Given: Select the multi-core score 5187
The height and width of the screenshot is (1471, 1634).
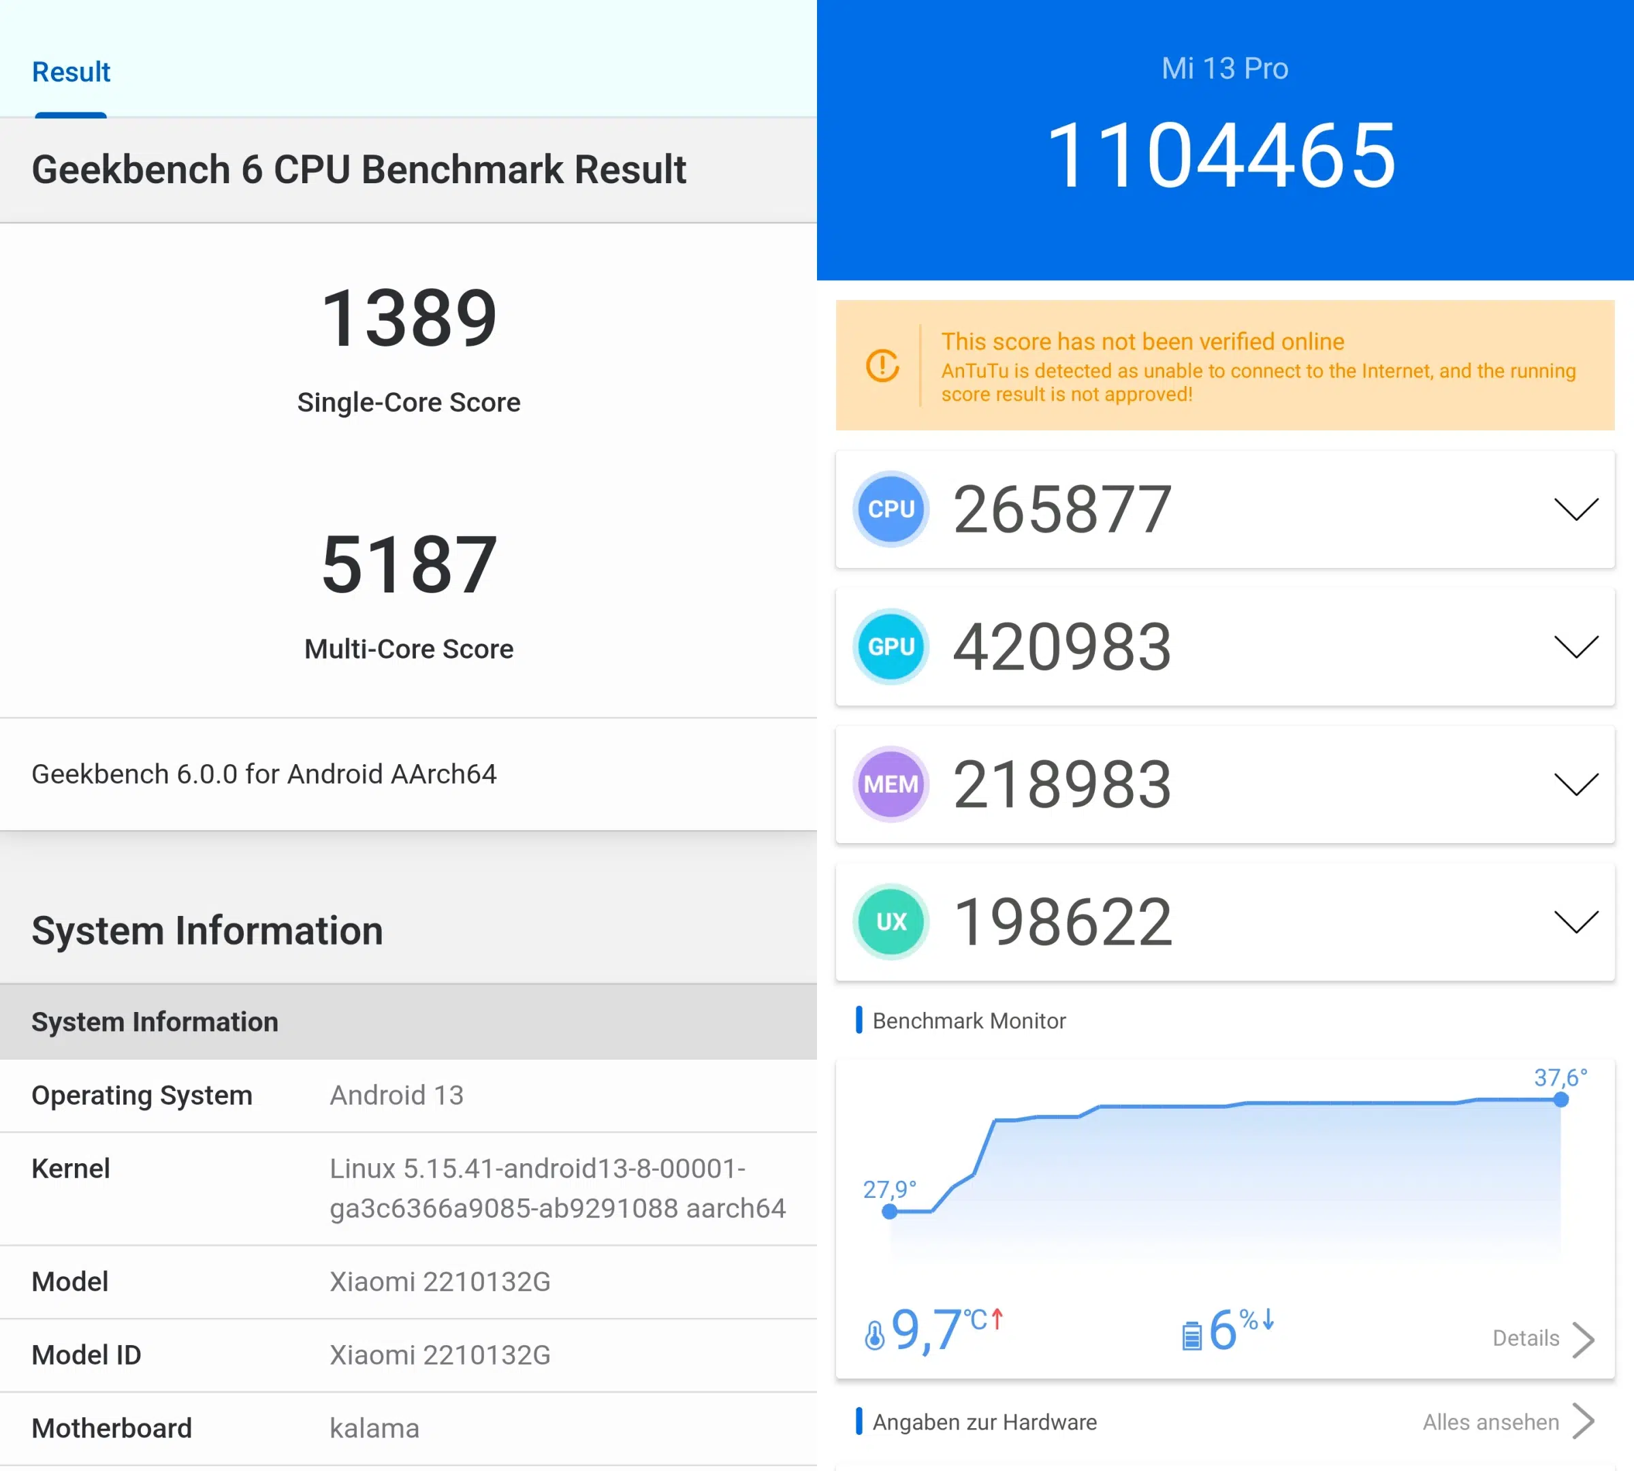Looking at the screenshot, I should coord(409,565).
